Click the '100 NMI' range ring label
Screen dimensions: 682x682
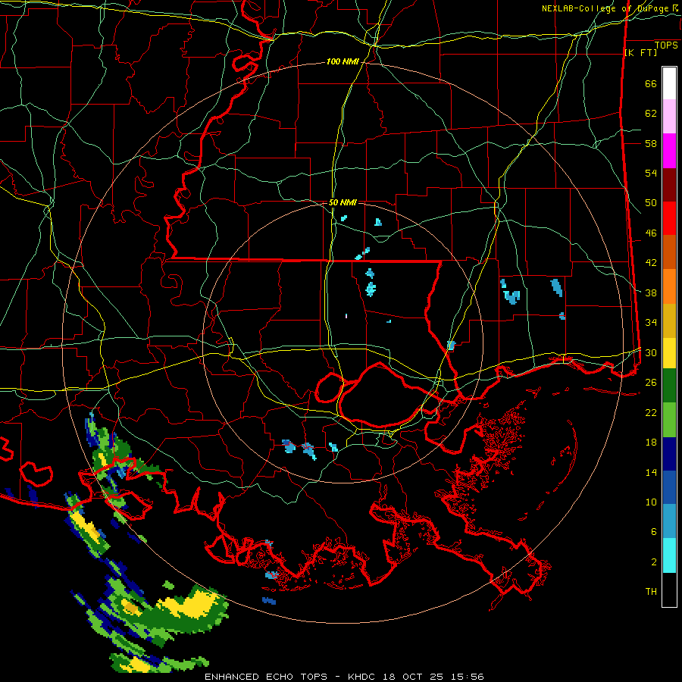click(343, 62)
